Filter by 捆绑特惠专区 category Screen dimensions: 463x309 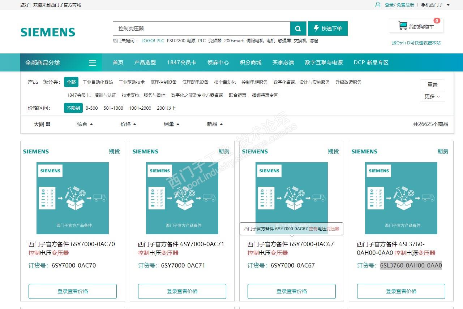coord(265,95)
